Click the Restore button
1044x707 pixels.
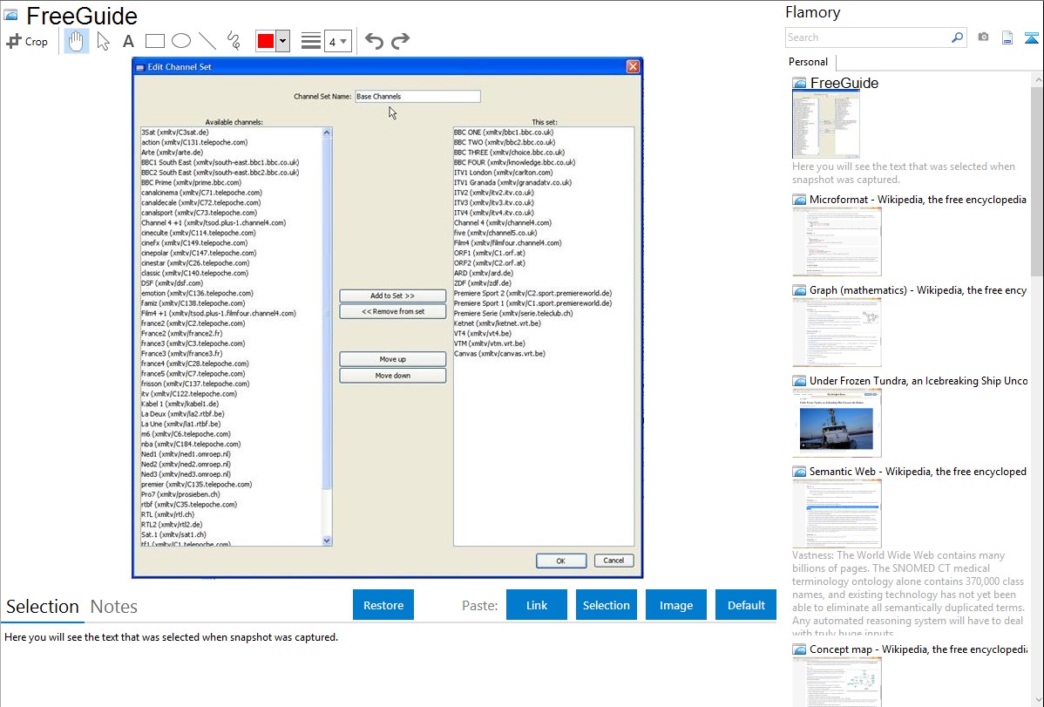383,605
